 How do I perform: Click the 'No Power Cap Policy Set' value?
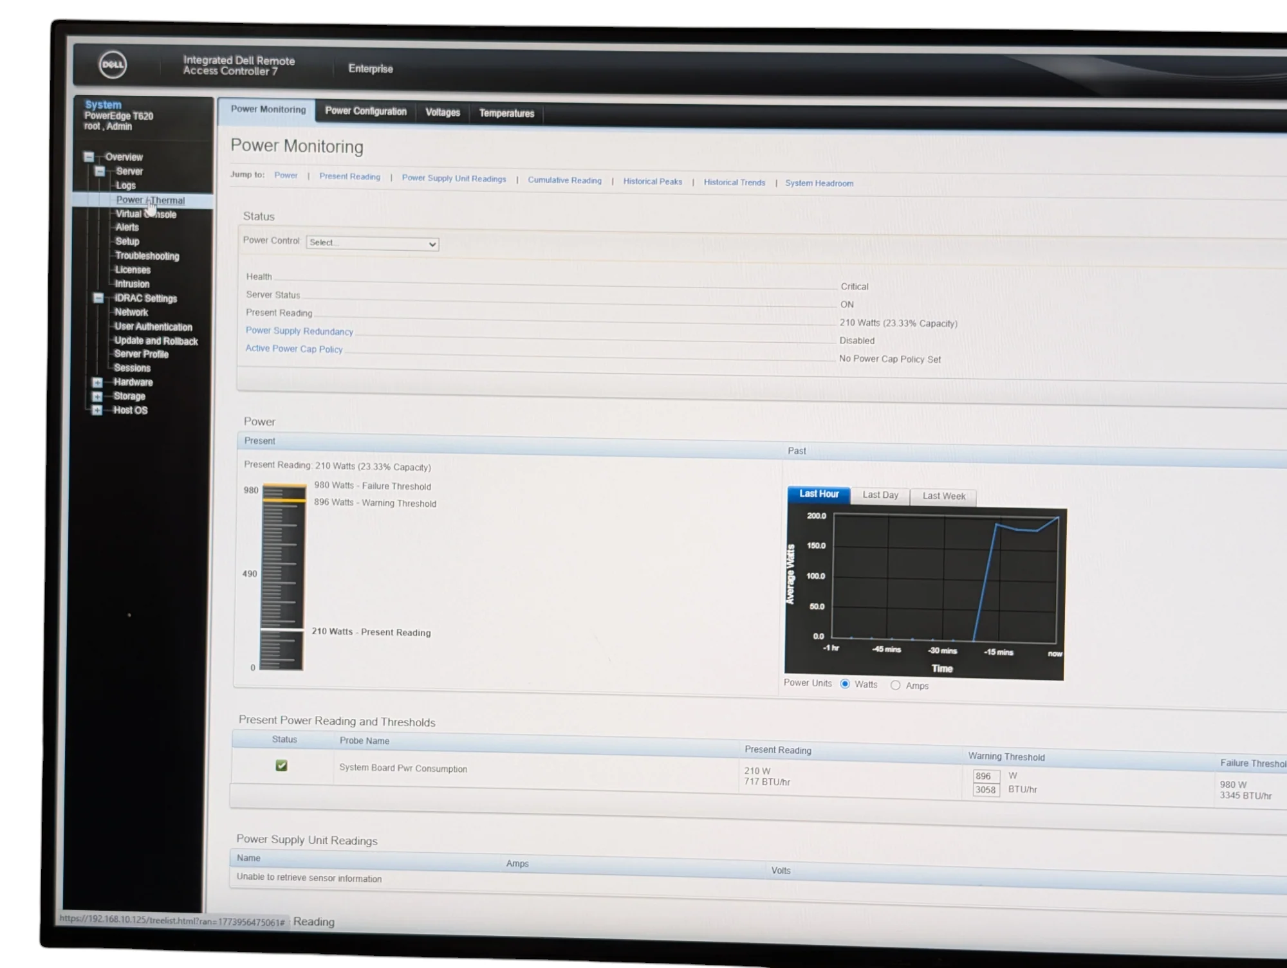click(x=890, y=359)
